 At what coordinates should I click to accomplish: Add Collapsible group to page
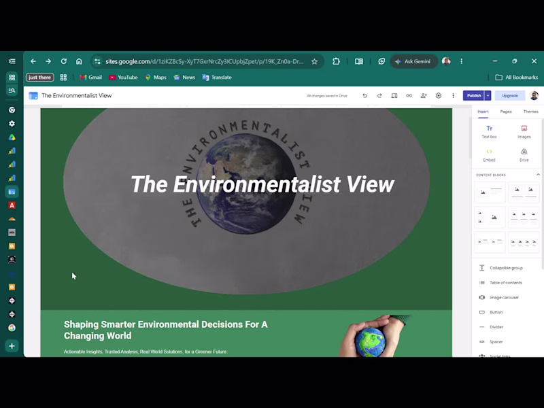[506, 268]
